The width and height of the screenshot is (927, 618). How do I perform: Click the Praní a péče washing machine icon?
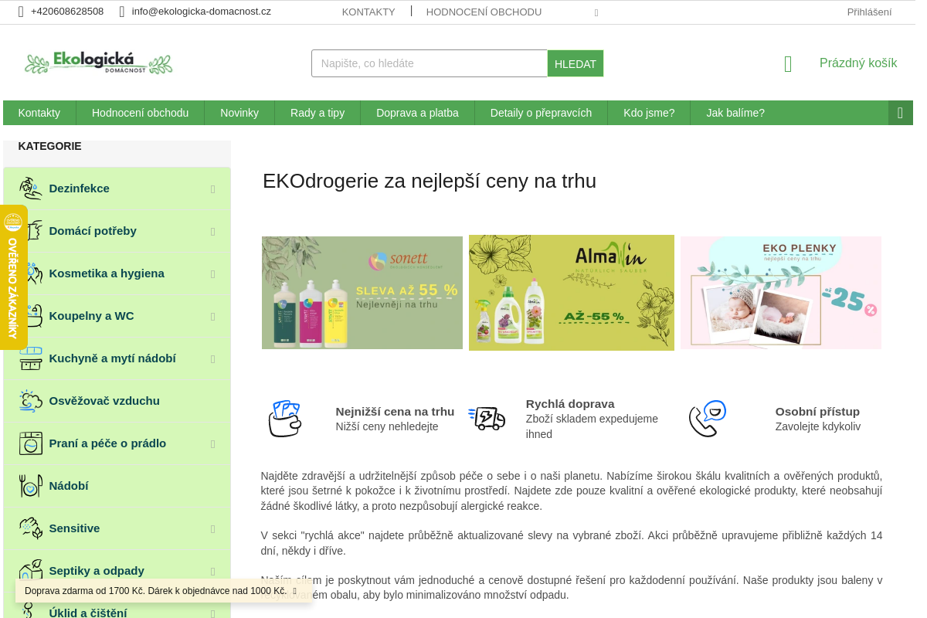[31, 443]
